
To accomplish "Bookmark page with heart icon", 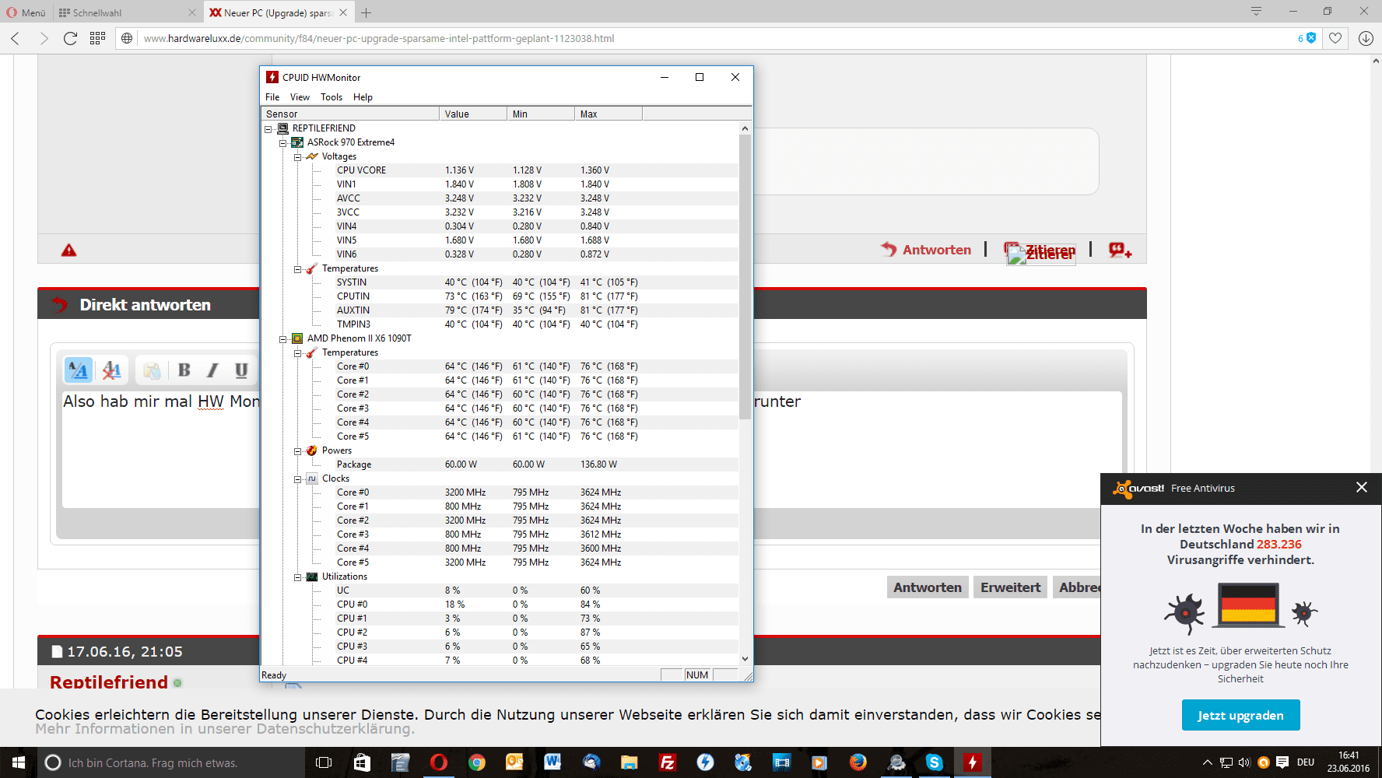I will pyautogui.click(x=1335, y=38).
